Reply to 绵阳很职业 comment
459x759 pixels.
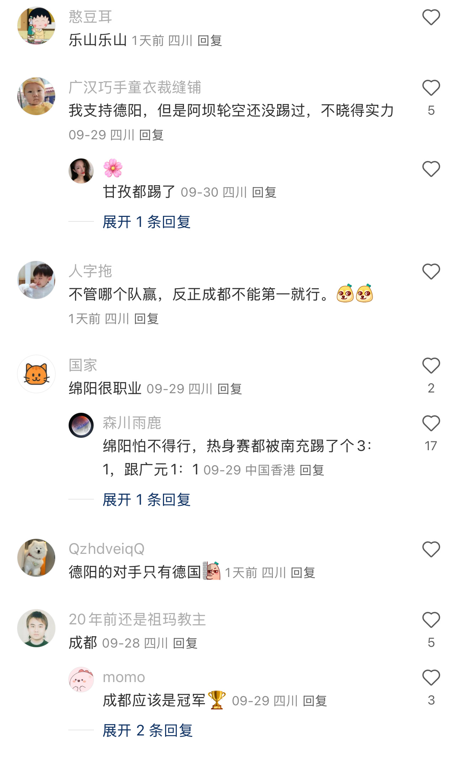(230, 389)
